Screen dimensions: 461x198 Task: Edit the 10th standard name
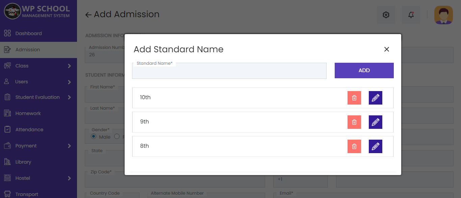point(375,97)
